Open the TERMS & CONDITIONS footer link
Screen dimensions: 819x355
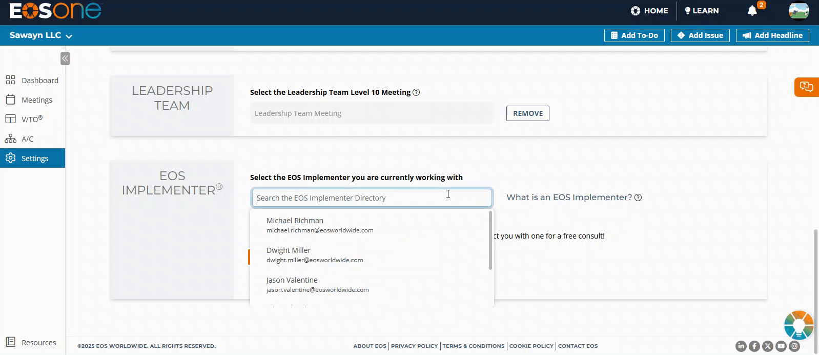tap(474, 346)
